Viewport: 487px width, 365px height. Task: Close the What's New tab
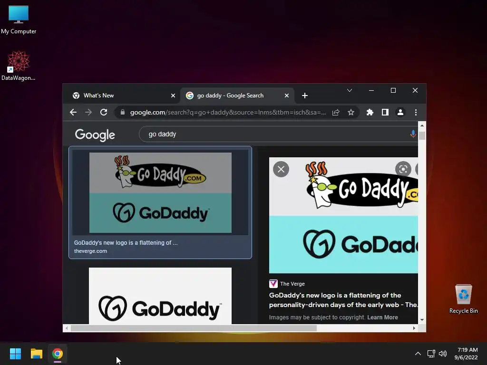[173, 96]
